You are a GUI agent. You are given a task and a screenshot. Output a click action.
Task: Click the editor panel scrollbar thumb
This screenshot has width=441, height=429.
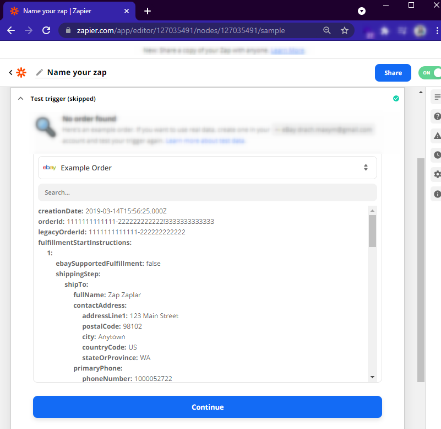coord(421,270)
